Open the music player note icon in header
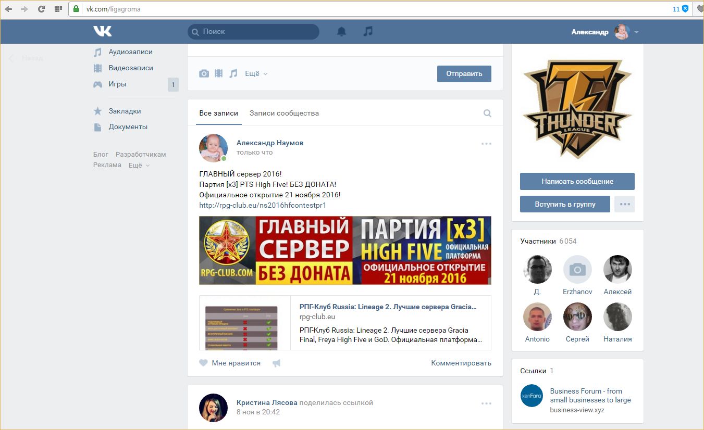The width and height of the screenshot is (704, 430). click(368, 32)
